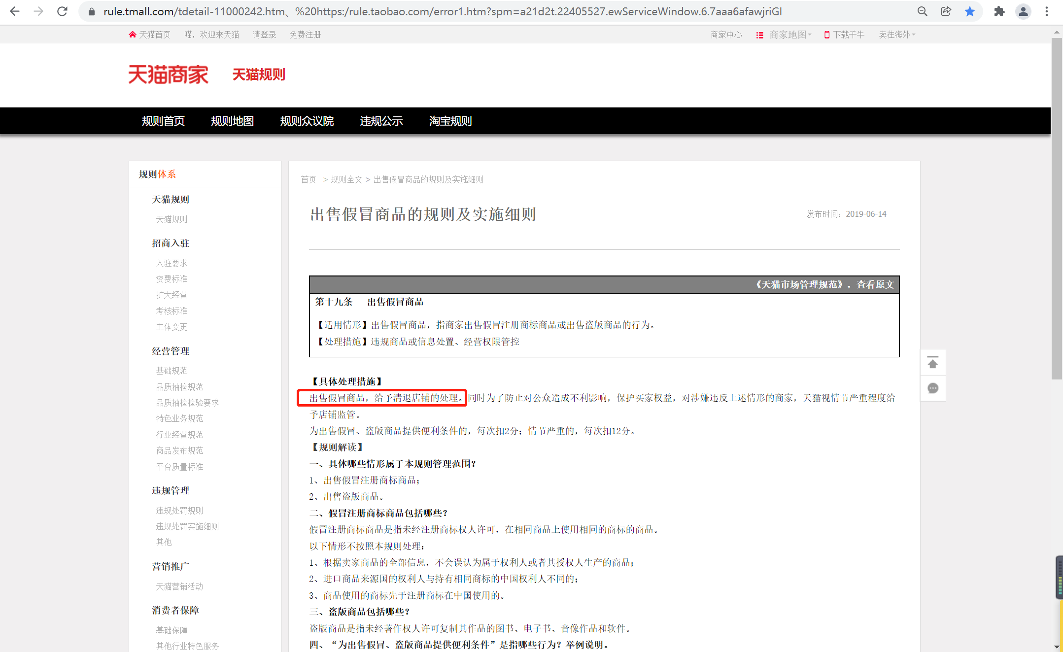This screenshot has height=652, width=1063.
Task: Click the floating back-to-top arrow icon
Action: coord(932,362)
